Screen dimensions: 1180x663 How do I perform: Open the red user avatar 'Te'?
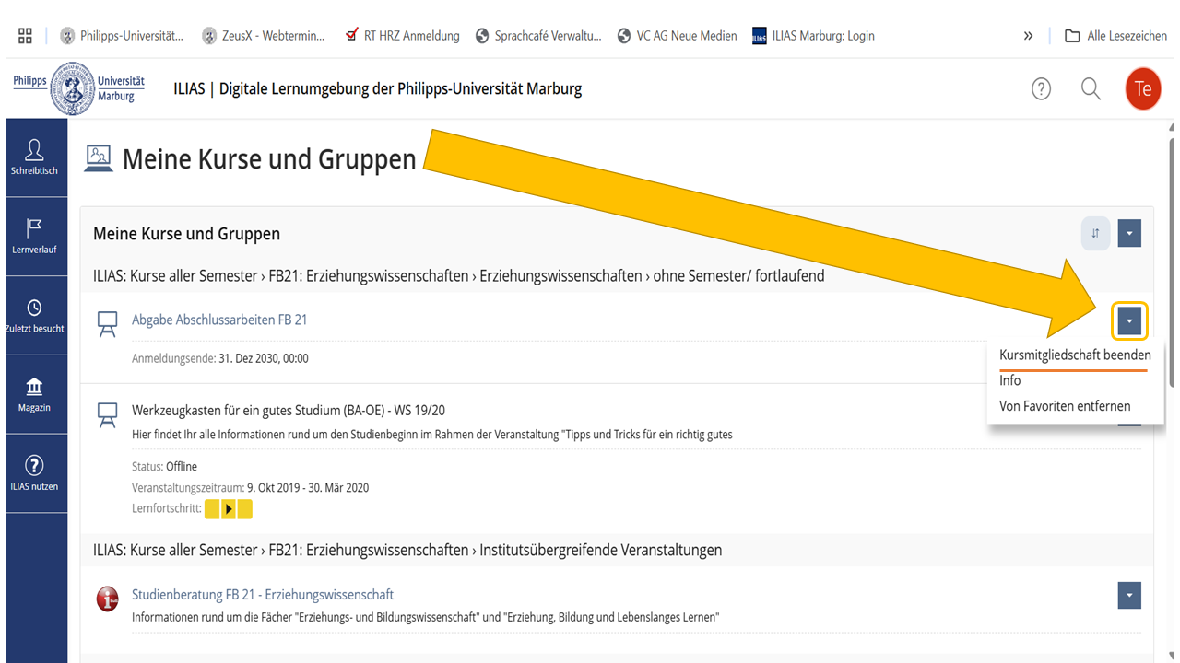pos(1142,89)
